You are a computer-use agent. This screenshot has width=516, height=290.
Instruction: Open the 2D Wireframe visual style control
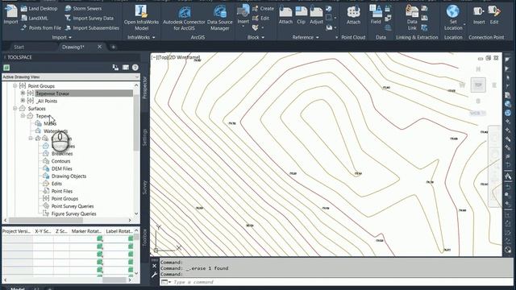pyautogui.click(x=185, y=57)
